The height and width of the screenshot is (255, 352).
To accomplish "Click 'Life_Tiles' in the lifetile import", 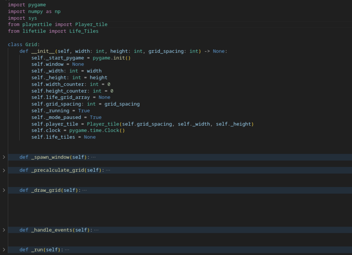I will [x=84, y=31].
